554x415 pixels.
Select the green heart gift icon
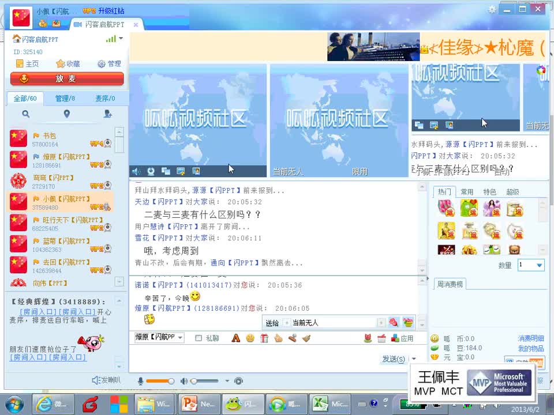pyautogui.click(x=469, y=208)
